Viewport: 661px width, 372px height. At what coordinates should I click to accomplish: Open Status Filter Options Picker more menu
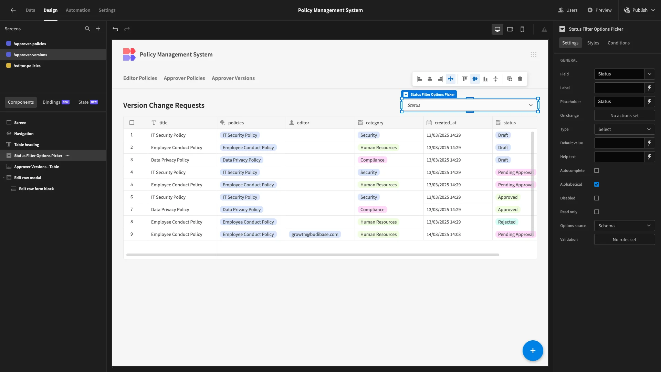point(67,156)
